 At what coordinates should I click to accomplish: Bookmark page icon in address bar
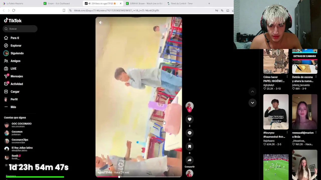pos(64,10)
